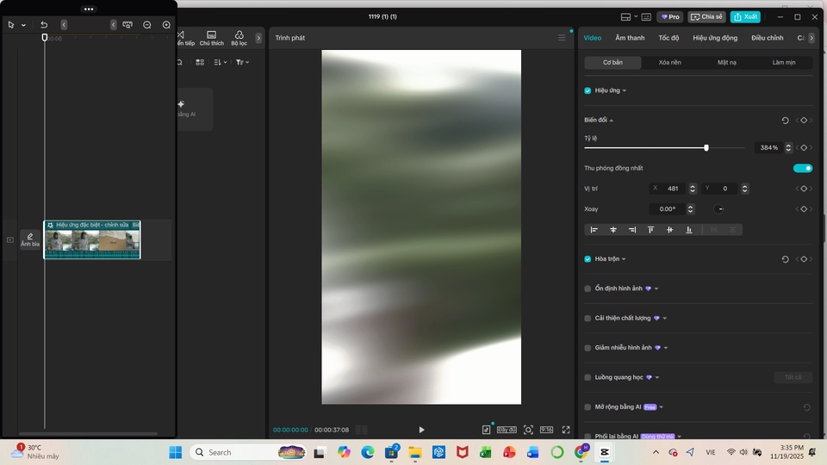Switch to the Âm thanh tab
827x465 pixels.
point(630,38)
